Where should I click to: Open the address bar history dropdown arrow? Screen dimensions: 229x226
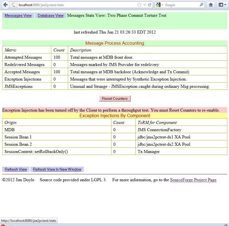pyautogui.click(x=144, y=4)
